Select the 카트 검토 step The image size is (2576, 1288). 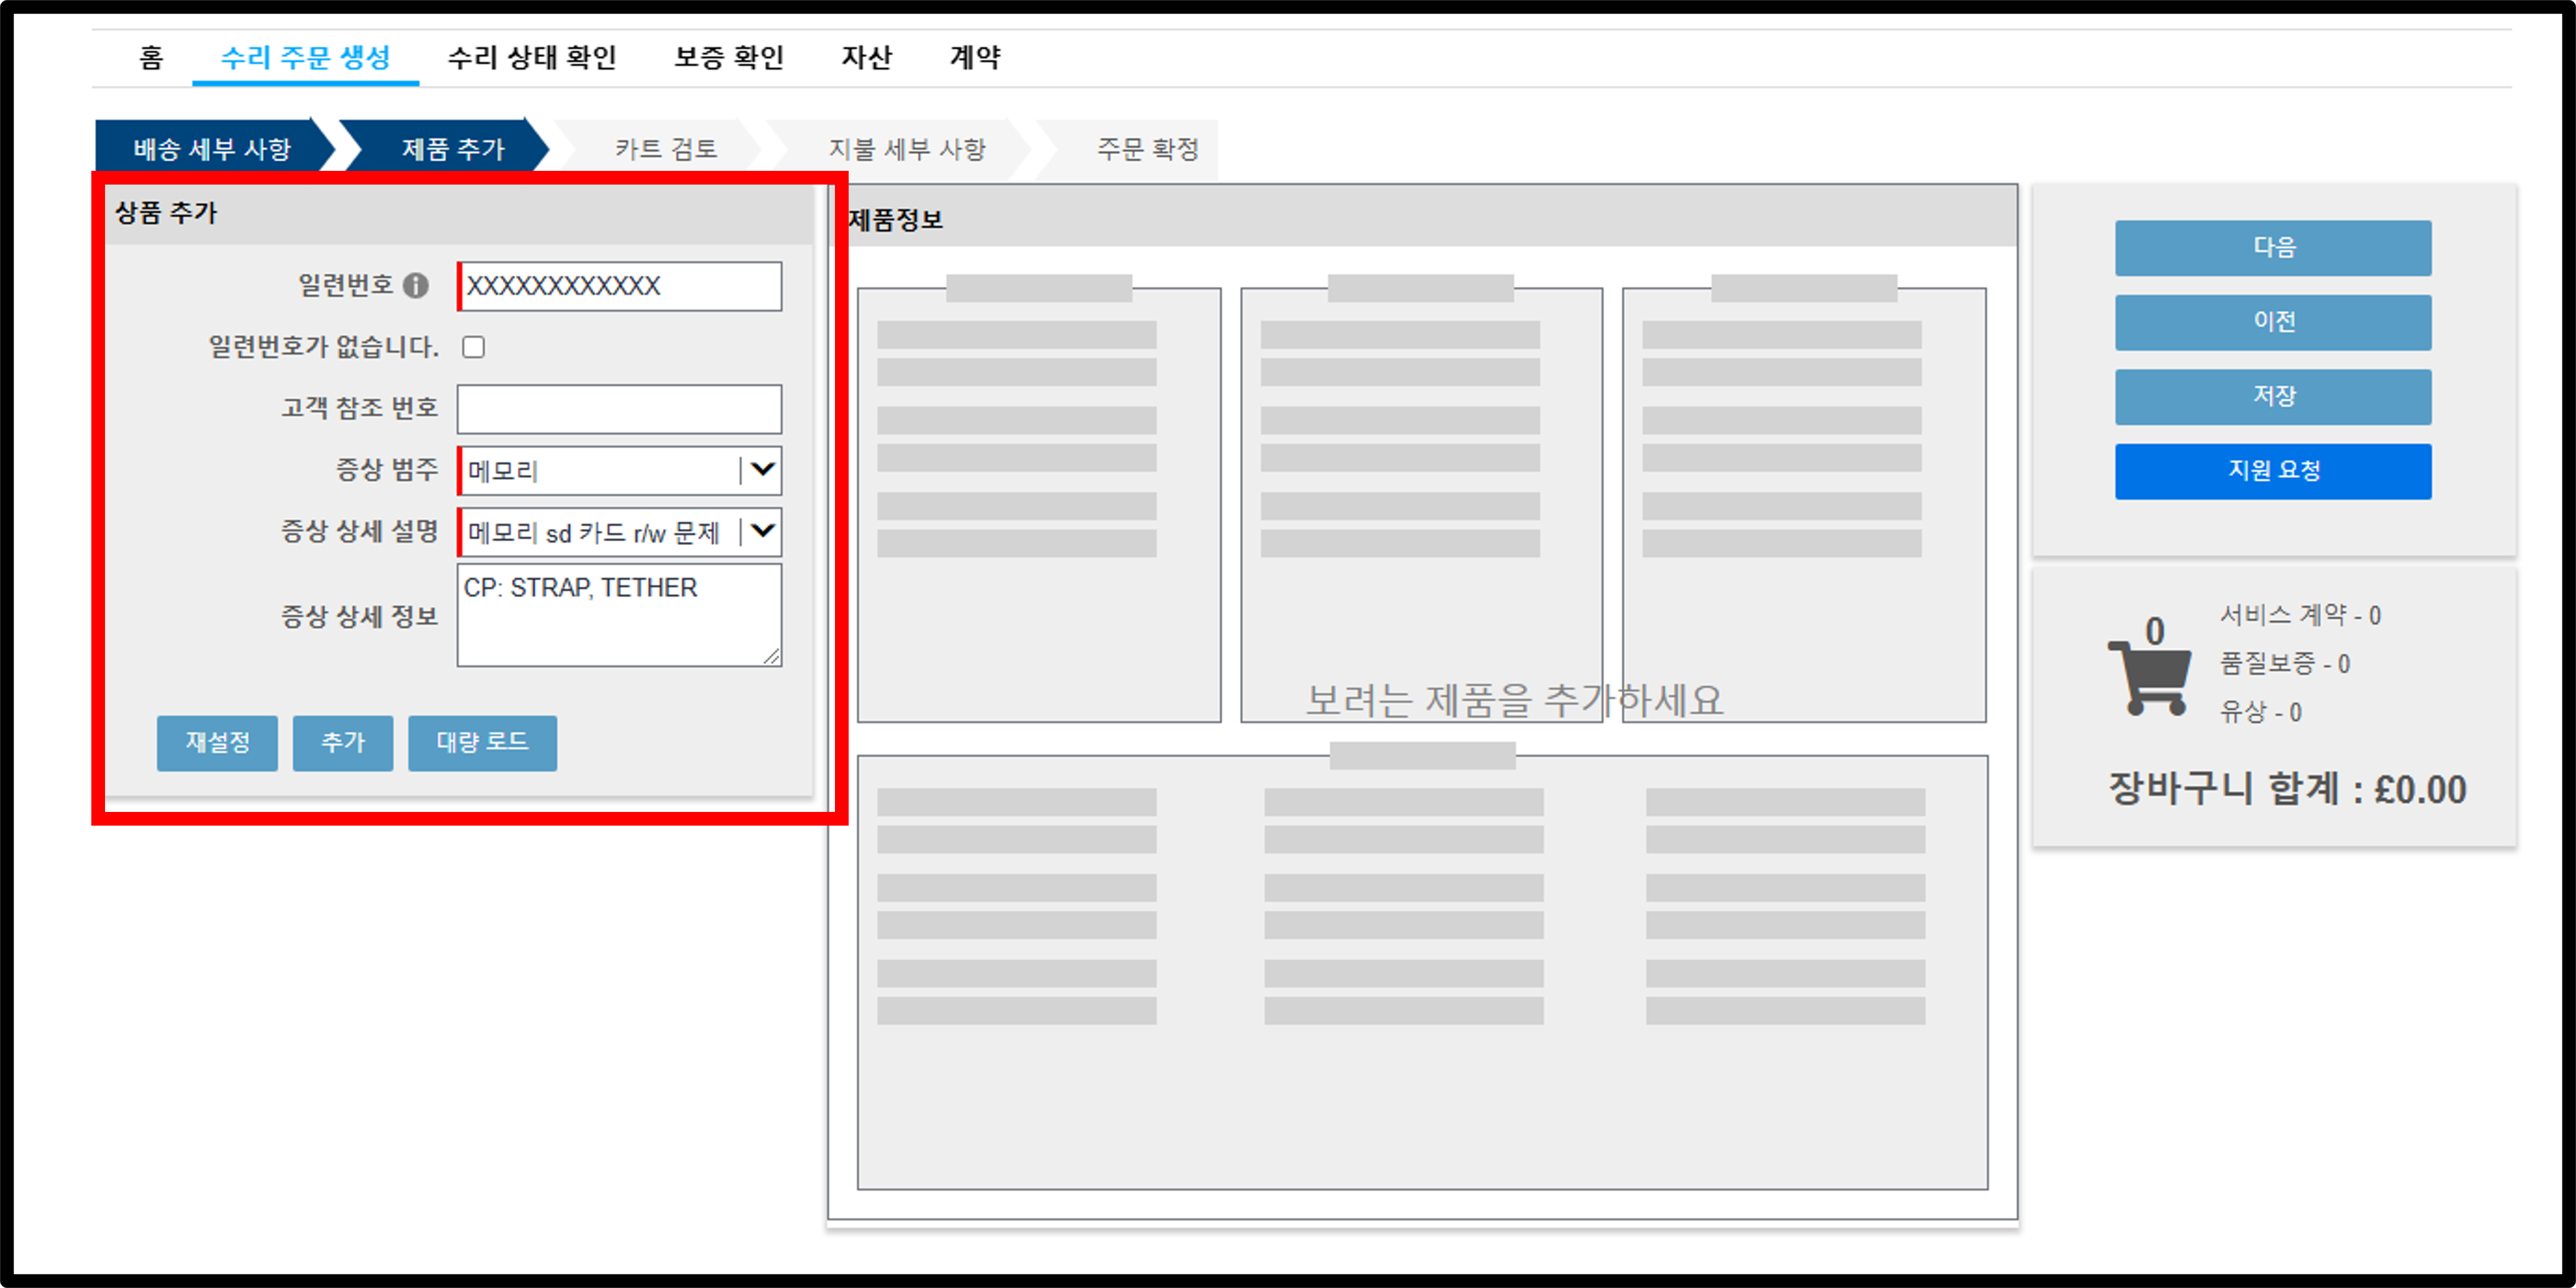(666, 149)
